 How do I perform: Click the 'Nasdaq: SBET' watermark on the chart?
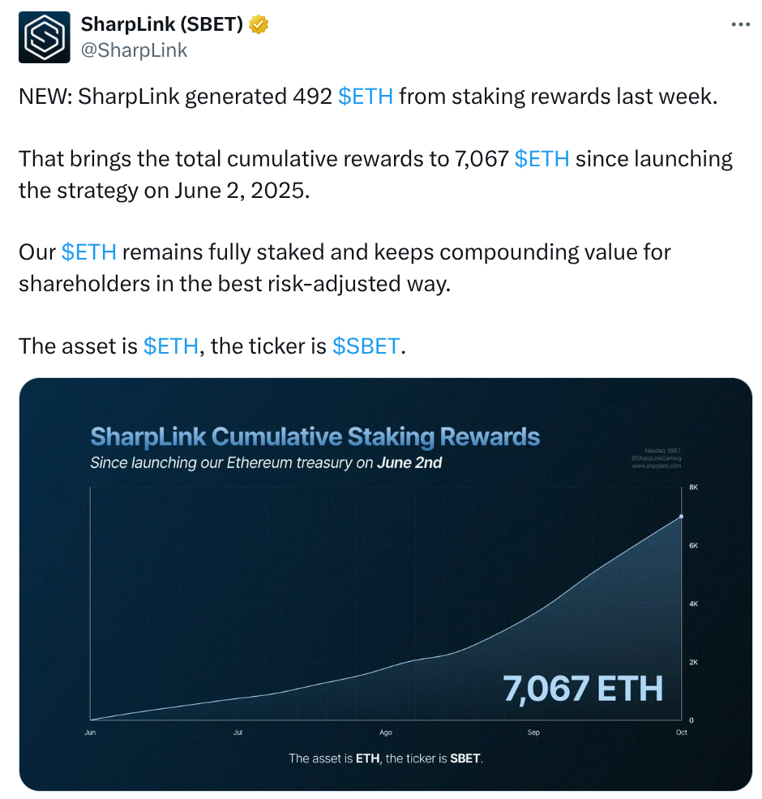[664, 451]
